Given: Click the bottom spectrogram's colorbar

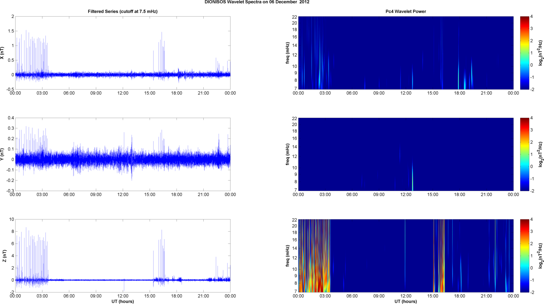Looking at the screenshot, I should click(x=524, y=256).
